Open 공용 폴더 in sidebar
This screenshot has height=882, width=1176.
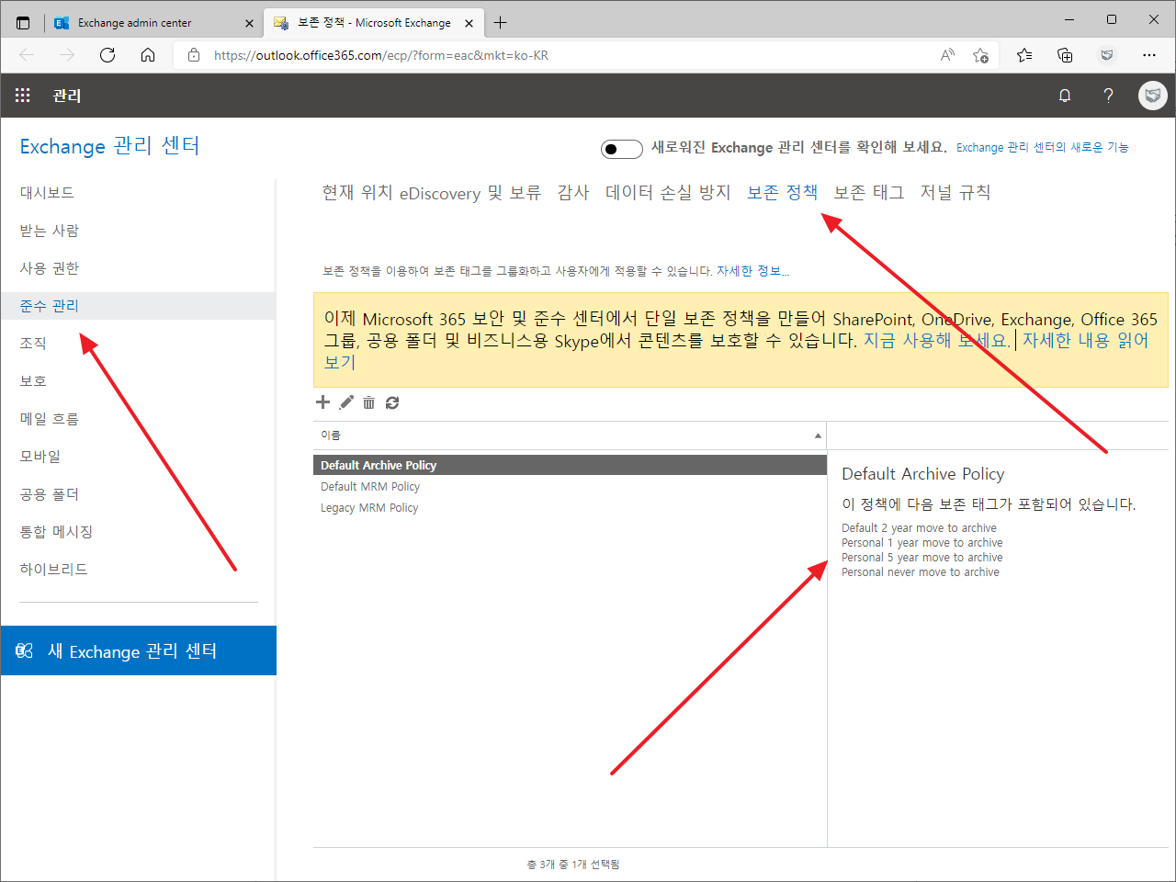tap(50, 494)
